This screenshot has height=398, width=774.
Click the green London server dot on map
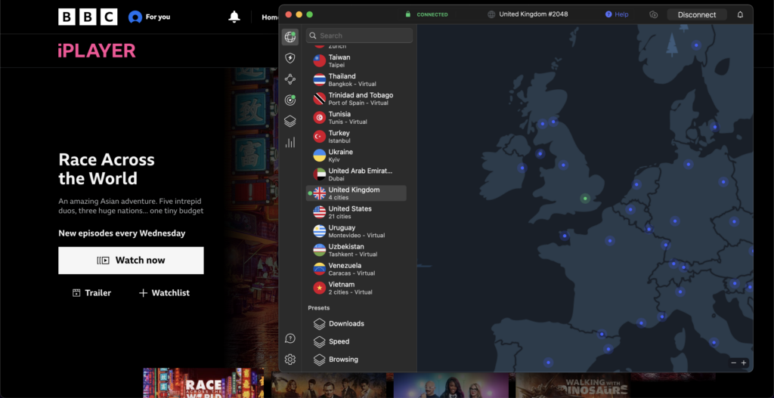pos(585,199)
